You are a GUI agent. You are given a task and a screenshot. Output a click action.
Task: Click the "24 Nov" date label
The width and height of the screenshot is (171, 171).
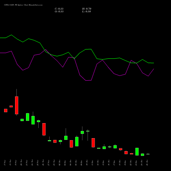point(32,163)
